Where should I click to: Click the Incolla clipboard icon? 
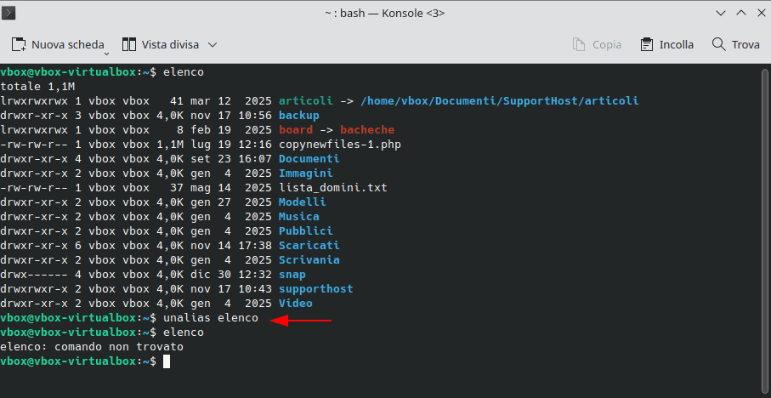(647, 44)
